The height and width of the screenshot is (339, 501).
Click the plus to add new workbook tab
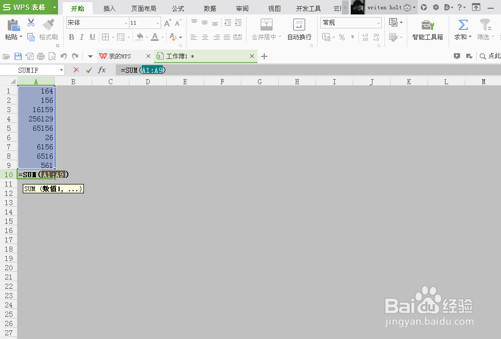click(x=264, y=56)
